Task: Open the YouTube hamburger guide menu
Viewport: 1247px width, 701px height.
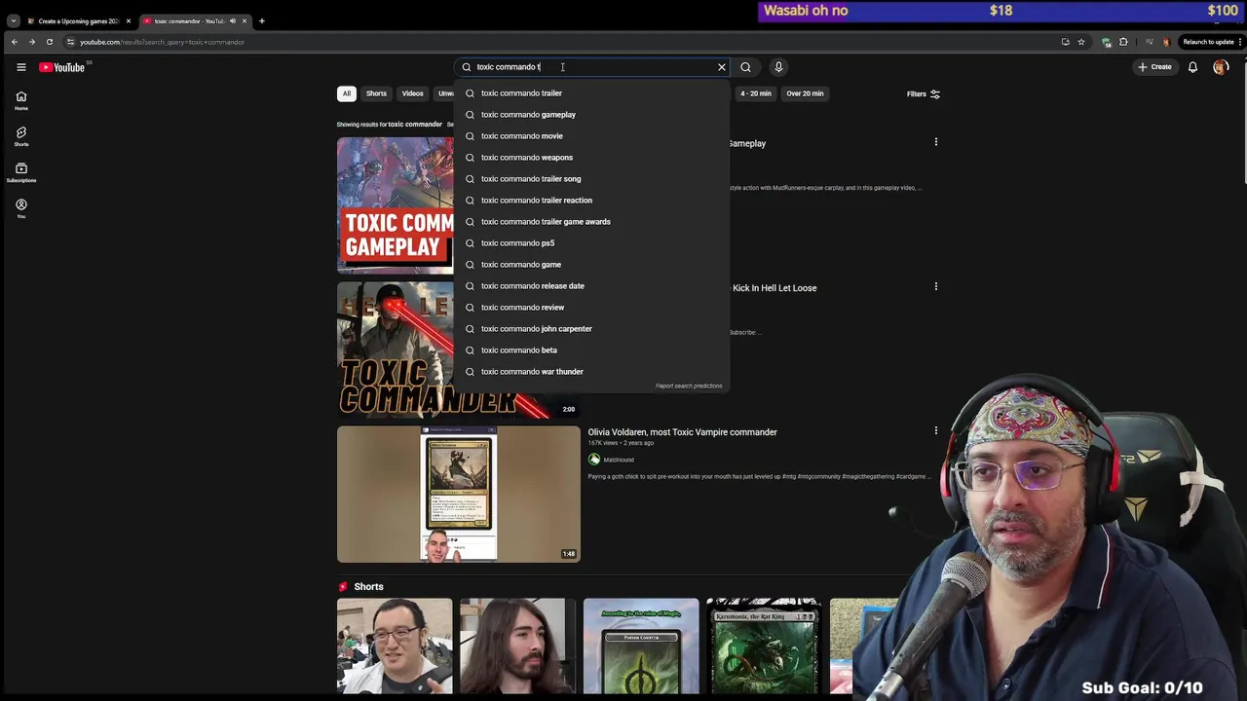Action: pos(20,67)
